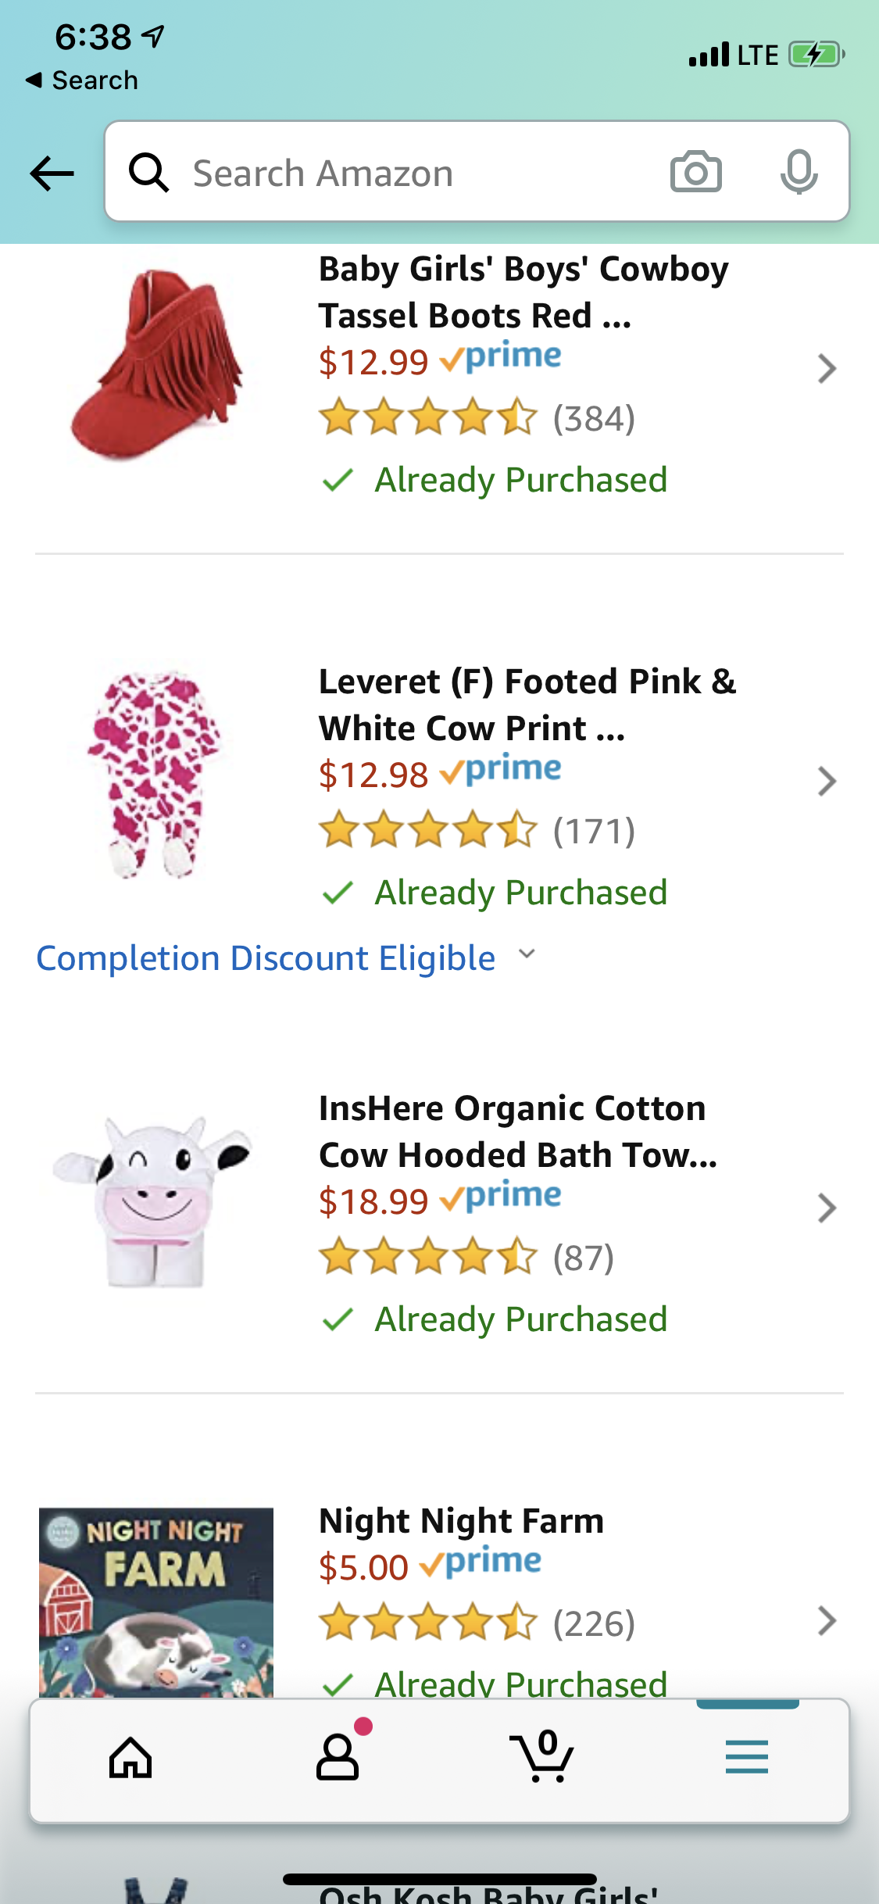879x1904 pixels.
Task: Tap Night Night Farm book cover
Action: [x=156, y=1602]
